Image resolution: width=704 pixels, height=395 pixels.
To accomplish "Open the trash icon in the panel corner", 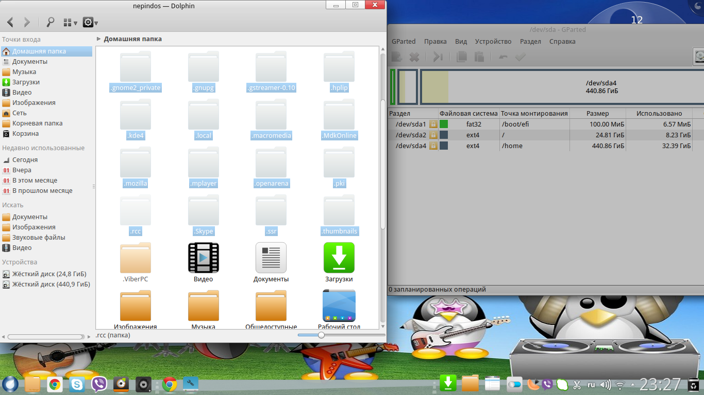I will pos(694,384).
